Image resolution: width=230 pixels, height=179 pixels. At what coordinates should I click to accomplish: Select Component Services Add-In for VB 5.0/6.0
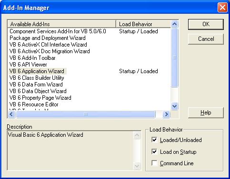tap(58, 31)
